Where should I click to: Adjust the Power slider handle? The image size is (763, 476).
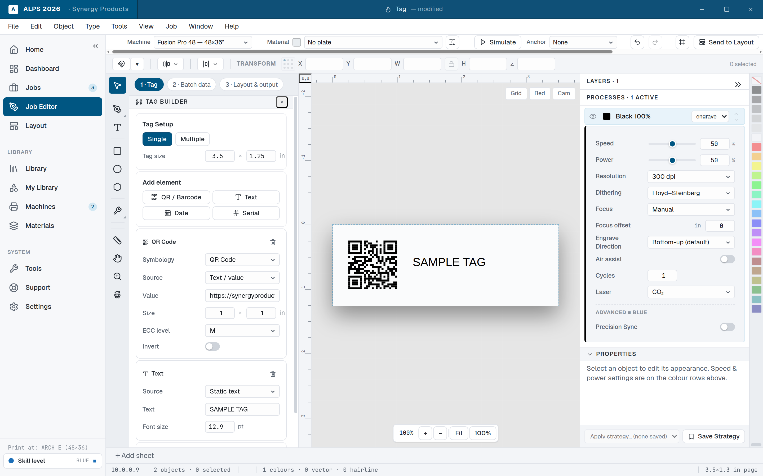click(672, 160)
